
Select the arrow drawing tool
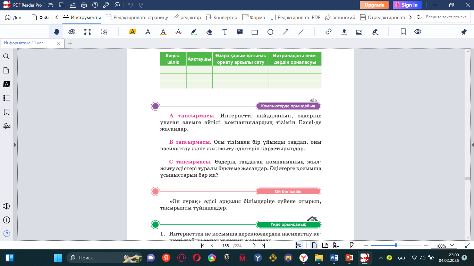coord(286,32)
